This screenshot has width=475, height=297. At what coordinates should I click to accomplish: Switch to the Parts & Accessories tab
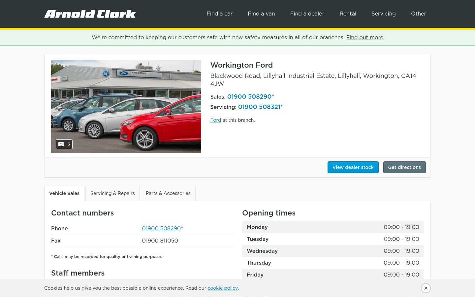click(168, 193)
